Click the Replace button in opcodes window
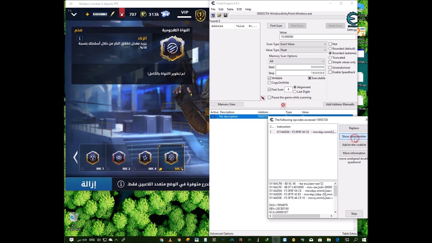432x243 pixels. click(x=354, y=128)
